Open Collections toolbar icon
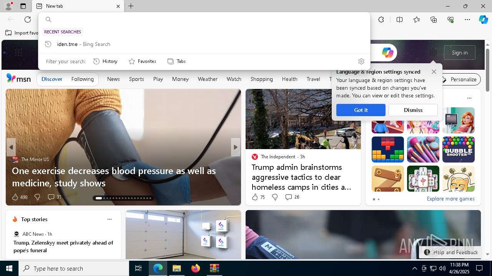The image size is (492, 276). click(x=434, y=20)
